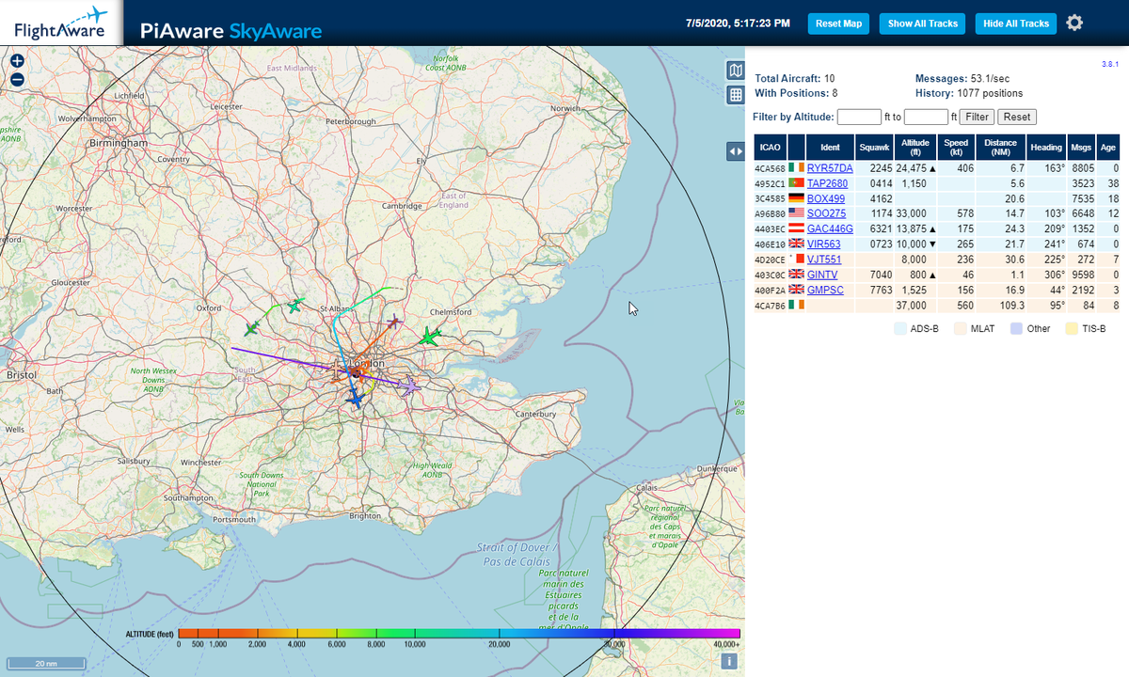Show all aircraft tracks
This screenshot has height=677, width=1129.
pyautogui.click(x=923, y=24)
